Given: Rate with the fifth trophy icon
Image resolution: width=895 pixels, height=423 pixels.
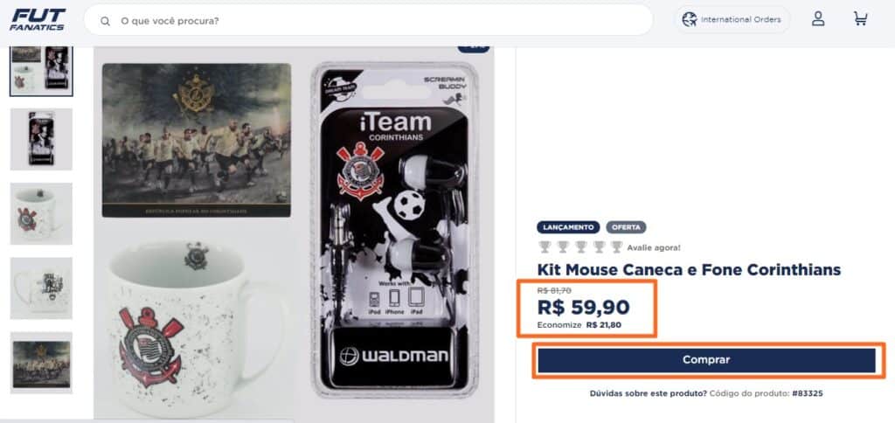Looking at the screenshot, I should click(616, 247).
